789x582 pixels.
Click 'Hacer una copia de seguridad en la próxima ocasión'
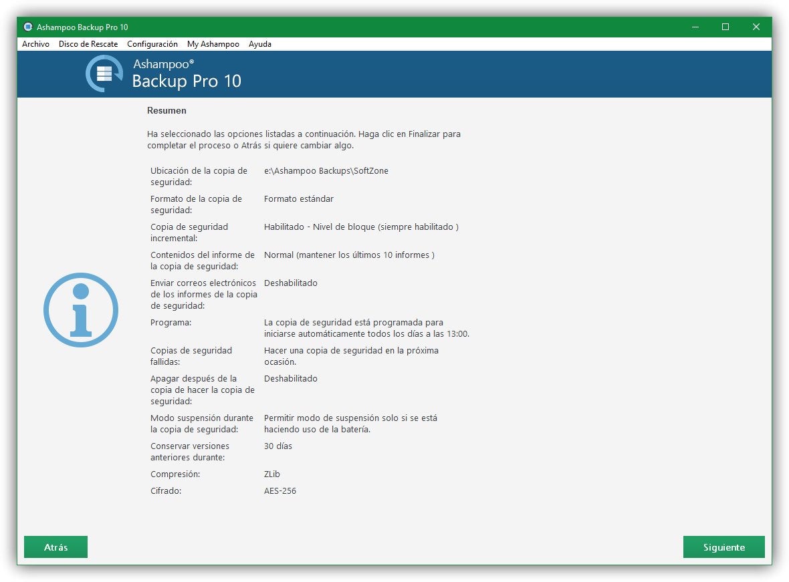[x=351, y=356]
